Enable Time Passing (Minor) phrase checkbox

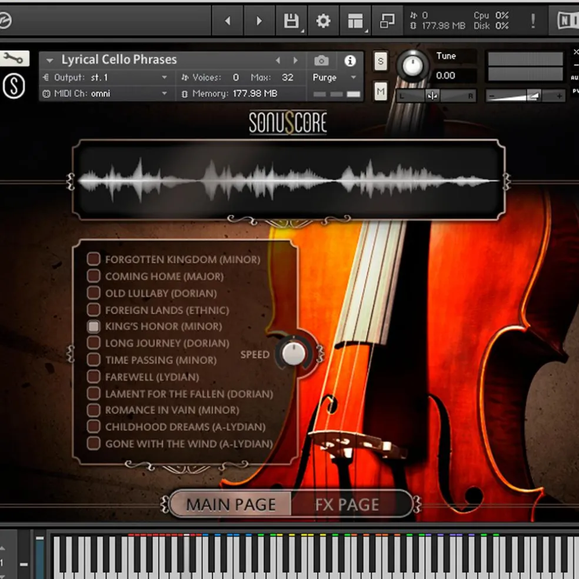(x=94, y=360)
